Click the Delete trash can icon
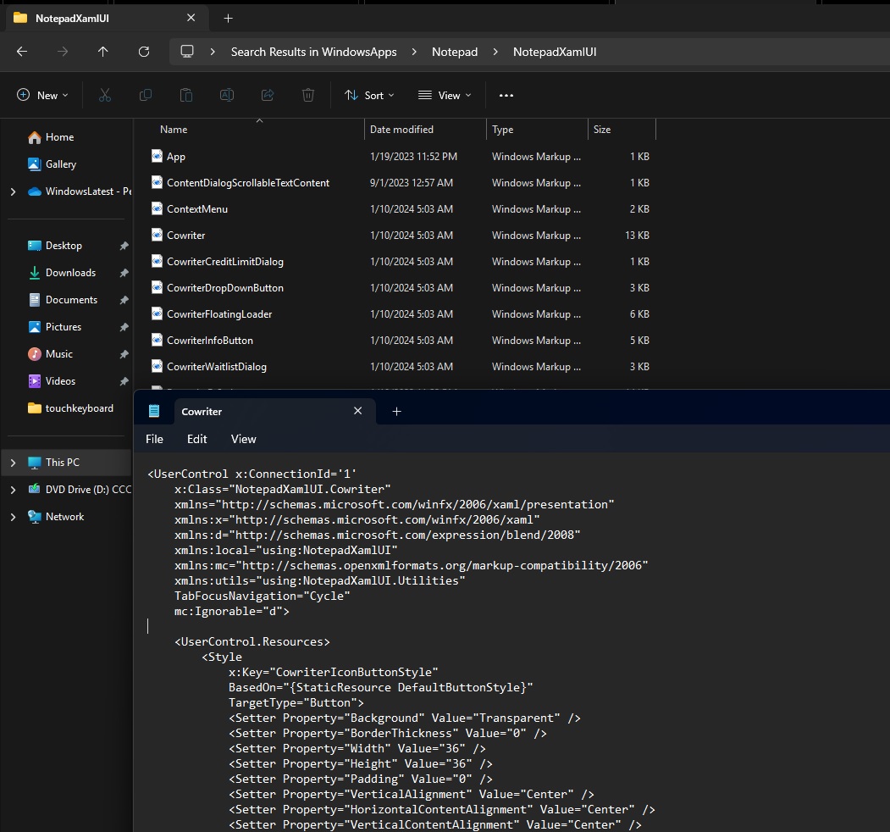 (308, 96)
